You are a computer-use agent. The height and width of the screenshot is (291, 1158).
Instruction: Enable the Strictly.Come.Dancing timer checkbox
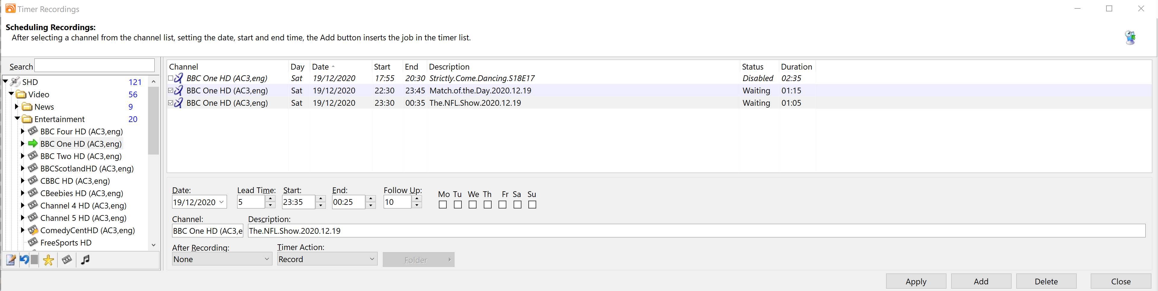(171, 78)
